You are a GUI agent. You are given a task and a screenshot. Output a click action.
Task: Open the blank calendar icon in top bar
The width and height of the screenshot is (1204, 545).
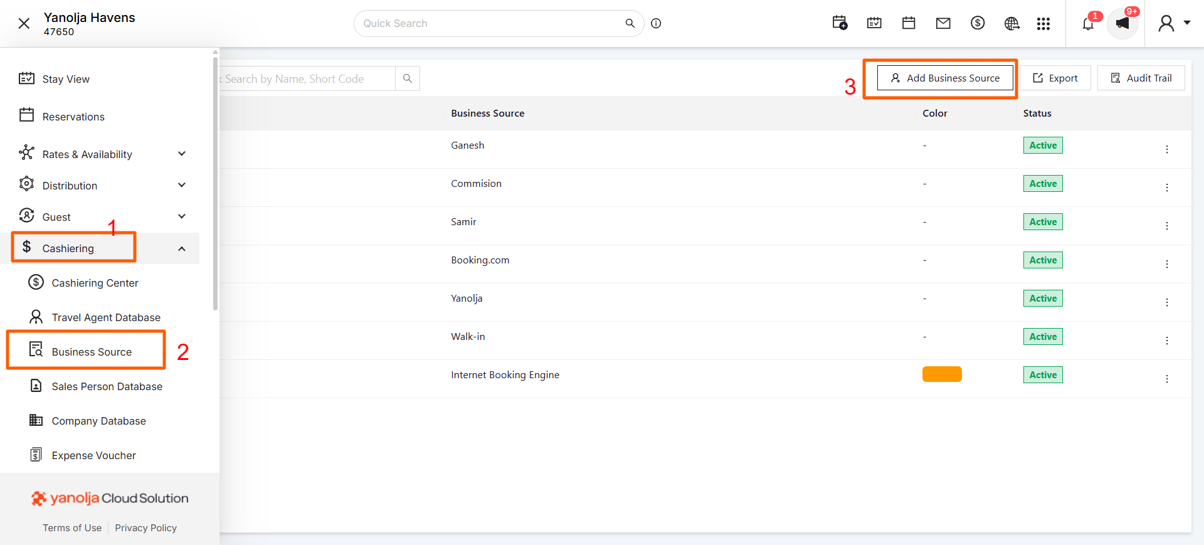coord(909,23)
